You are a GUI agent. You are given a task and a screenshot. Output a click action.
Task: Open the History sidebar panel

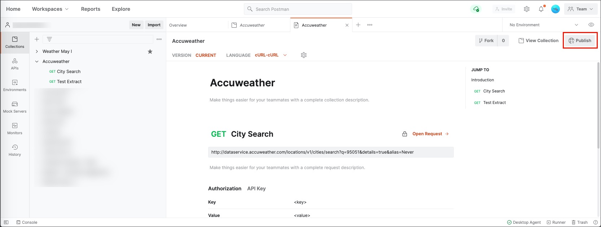tap(15, 150)
